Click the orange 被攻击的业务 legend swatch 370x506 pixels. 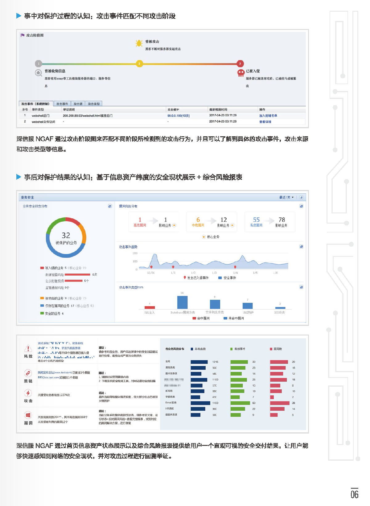[x=42, y=298]
